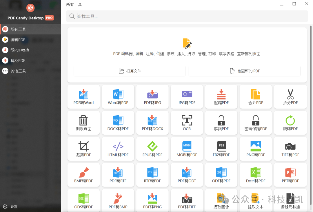Select the 提取圖像 extract images tool
This screenshot has width=313, height=212.
pos(221,201)
